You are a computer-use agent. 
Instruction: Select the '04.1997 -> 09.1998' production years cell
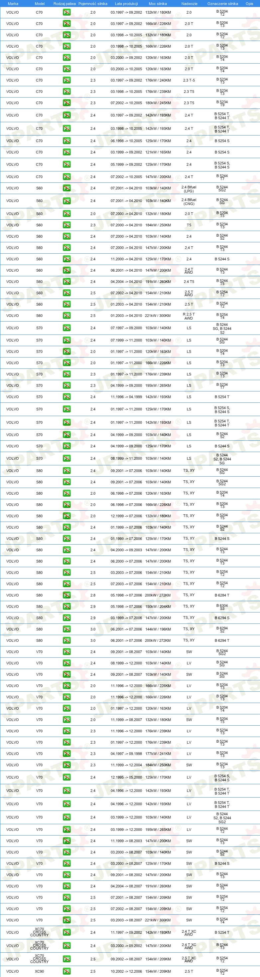coord(126,754)
